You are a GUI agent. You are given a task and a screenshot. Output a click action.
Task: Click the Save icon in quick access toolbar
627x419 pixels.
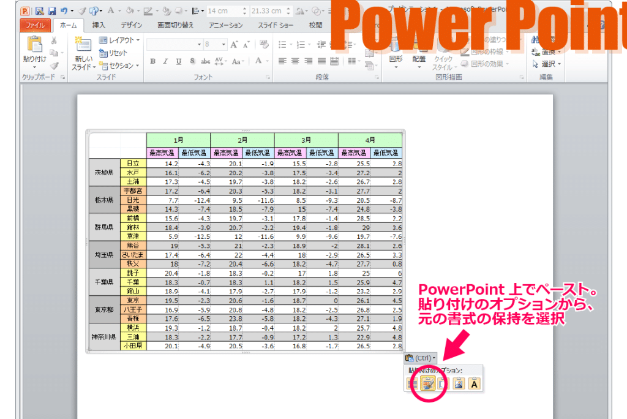(x=52, y=11)
